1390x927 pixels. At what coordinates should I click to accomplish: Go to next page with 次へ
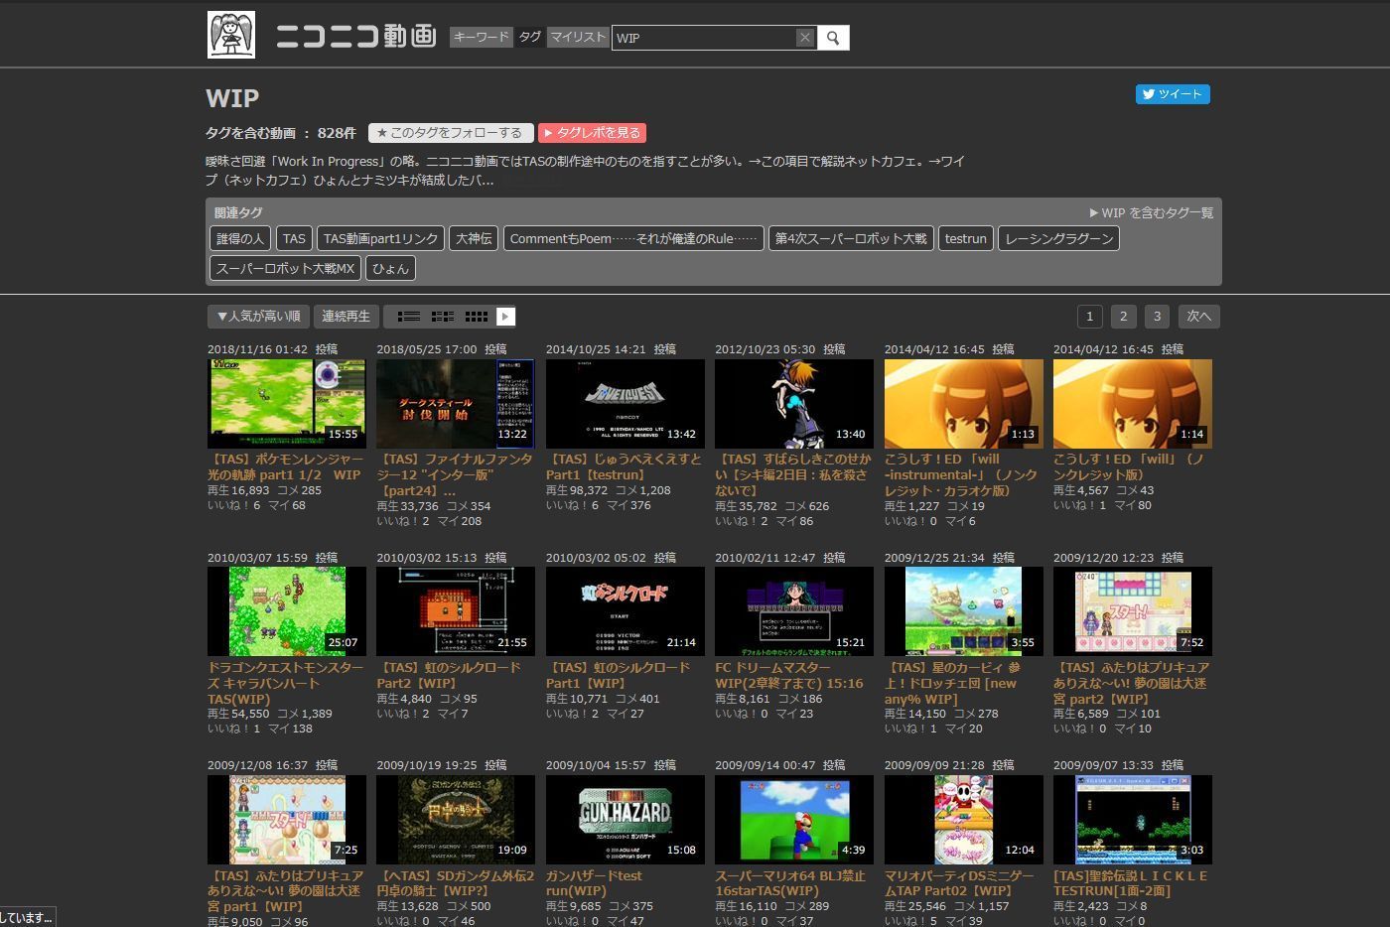[x=1199, y=317]
